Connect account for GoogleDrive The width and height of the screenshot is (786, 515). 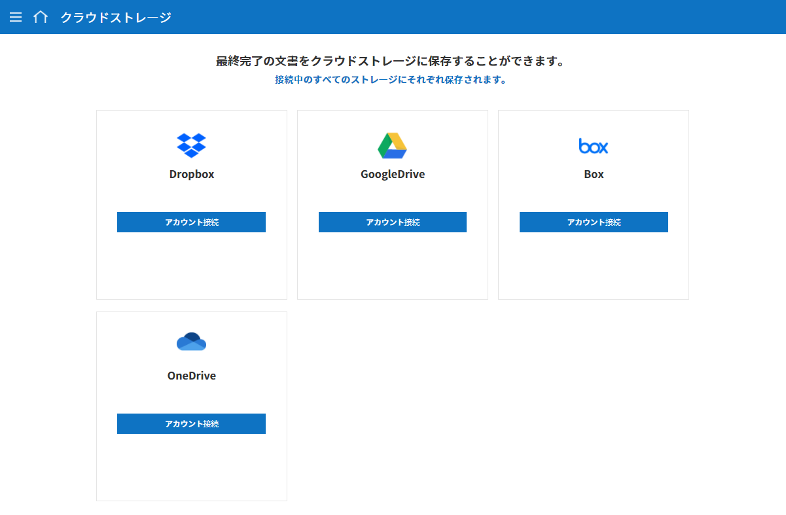[393, 222]
